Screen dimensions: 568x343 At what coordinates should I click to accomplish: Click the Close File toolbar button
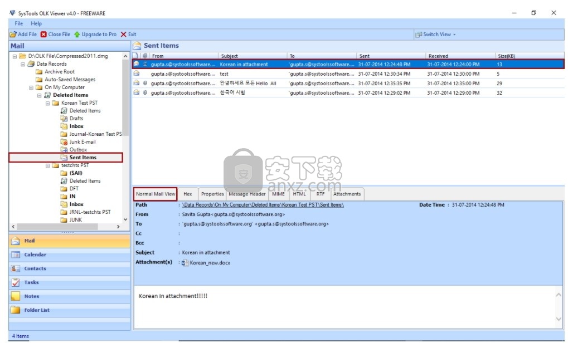click(x=55, y=35)
